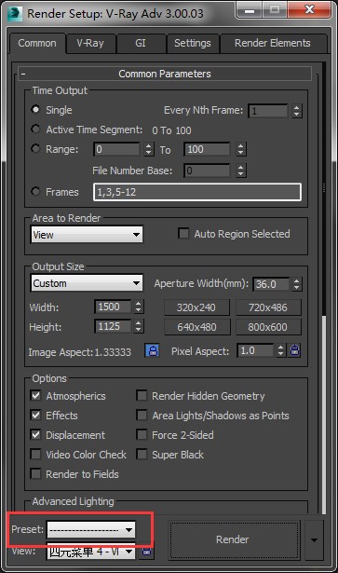Click the Aperture Width field 36.0
Screen dimensions: 338x573
point(272,284)
